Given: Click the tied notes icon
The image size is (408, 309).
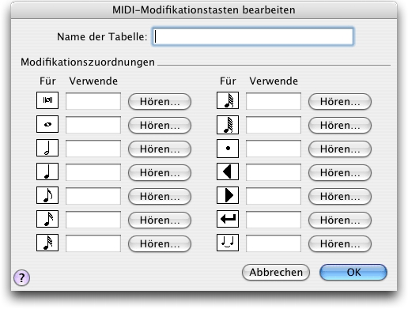Looking at the screenshot, I should [x=228, y=243].
